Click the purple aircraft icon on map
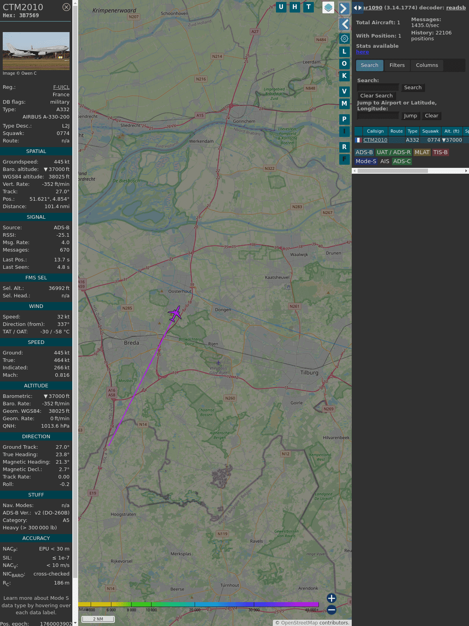Screen dimensions: 469x626 point(175,313)
